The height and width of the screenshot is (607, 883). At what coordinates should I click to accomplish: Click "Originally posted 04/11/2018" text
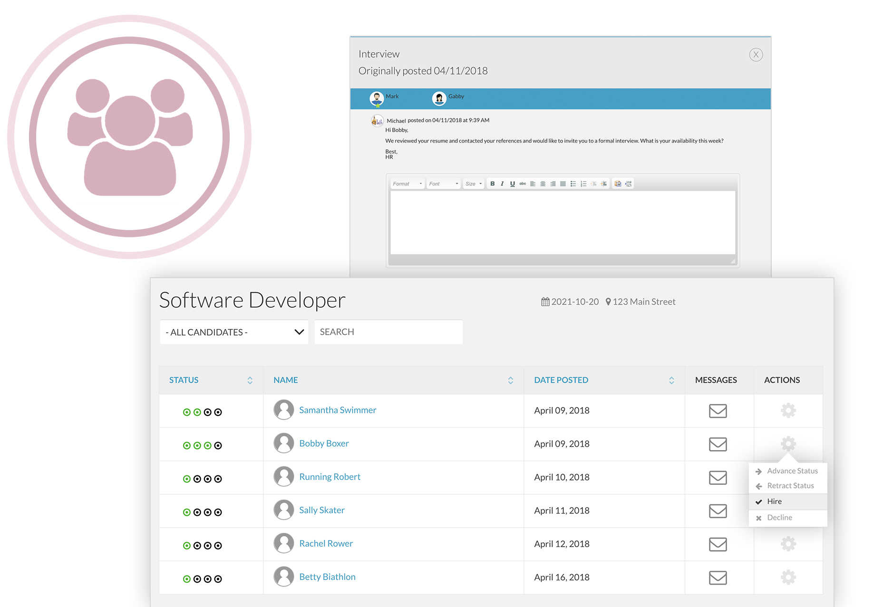click(x=423, y=71)
